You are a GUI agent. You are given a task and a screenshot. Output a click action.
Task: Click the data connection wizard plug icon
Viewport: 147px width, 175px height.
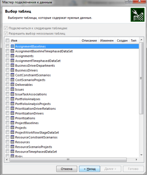tap(137, 15)
